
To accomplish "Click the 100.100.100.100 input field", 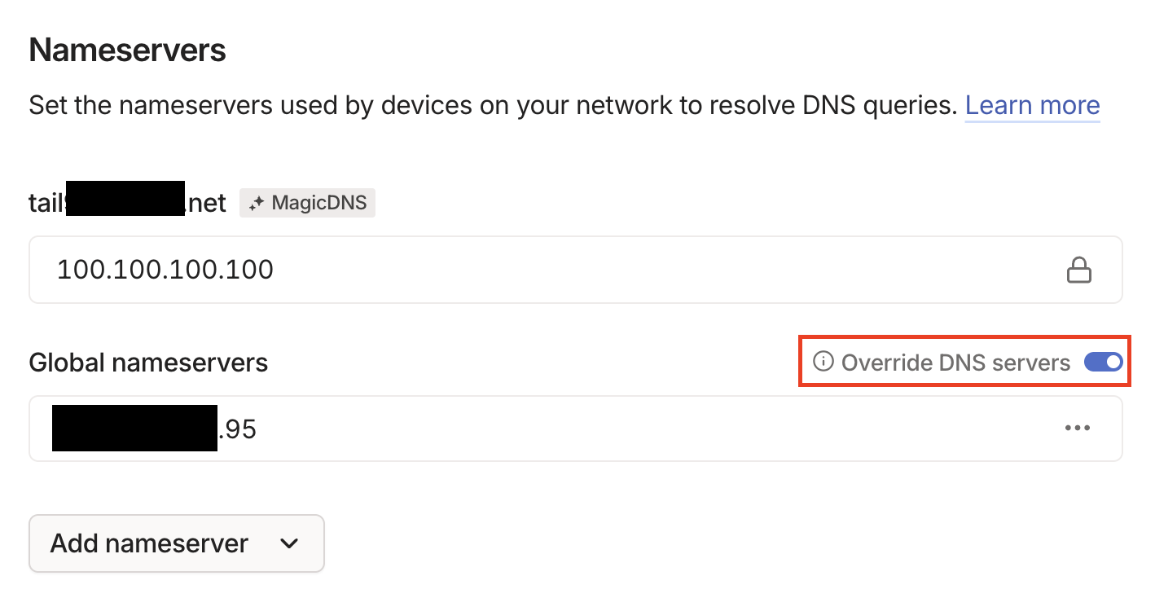I will coord(326,269).
